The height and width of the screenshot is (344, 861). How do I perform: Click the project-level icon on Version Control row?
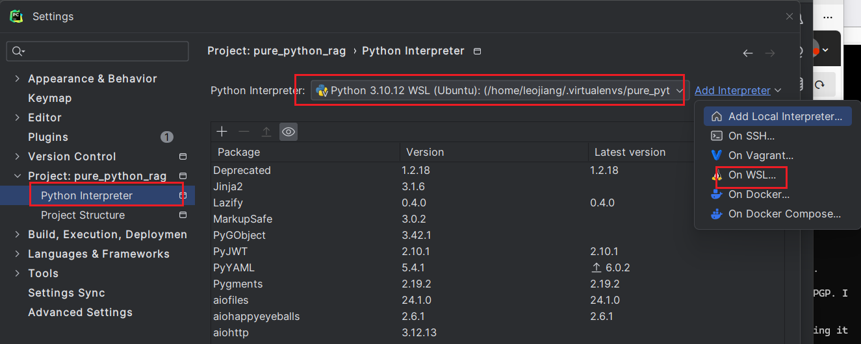click(x=183, y=156)
